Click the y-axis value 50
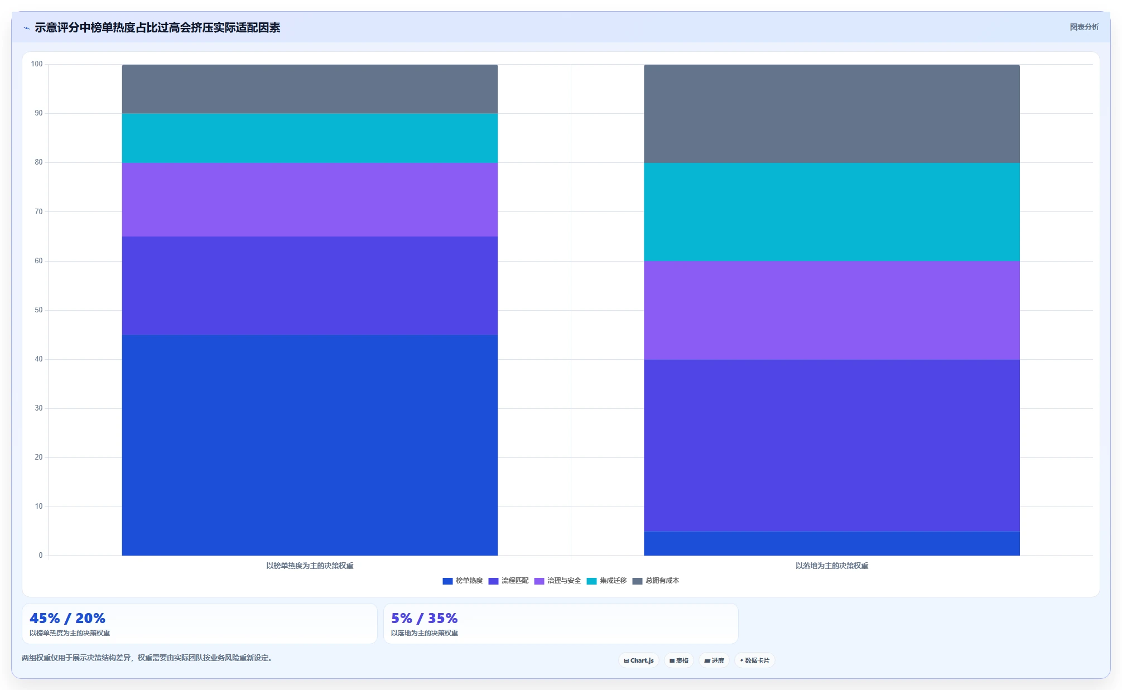The image size is (1122, 690). point(38,310)
